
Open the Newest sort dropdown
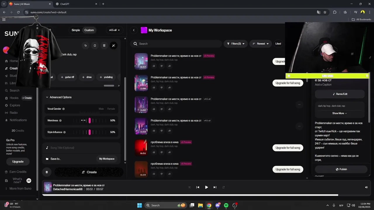[x=260, y=44]
